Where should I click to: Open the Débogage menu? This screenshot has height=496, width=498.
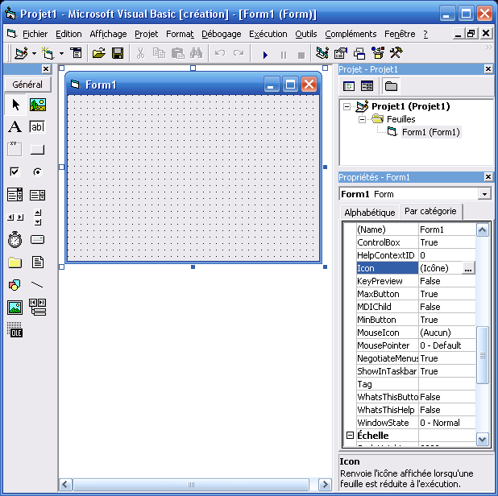click(221, 34)
